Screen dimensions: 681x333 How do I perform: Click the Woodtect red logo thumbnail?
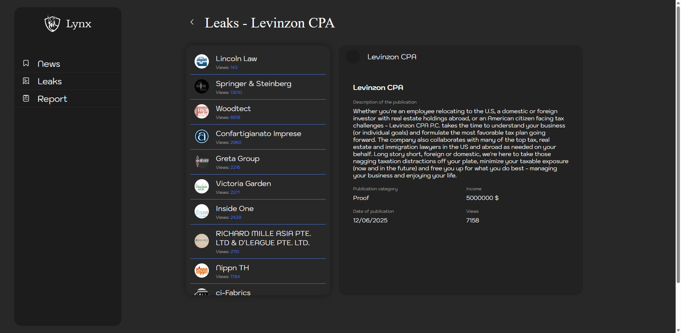(x=202, y=111)
